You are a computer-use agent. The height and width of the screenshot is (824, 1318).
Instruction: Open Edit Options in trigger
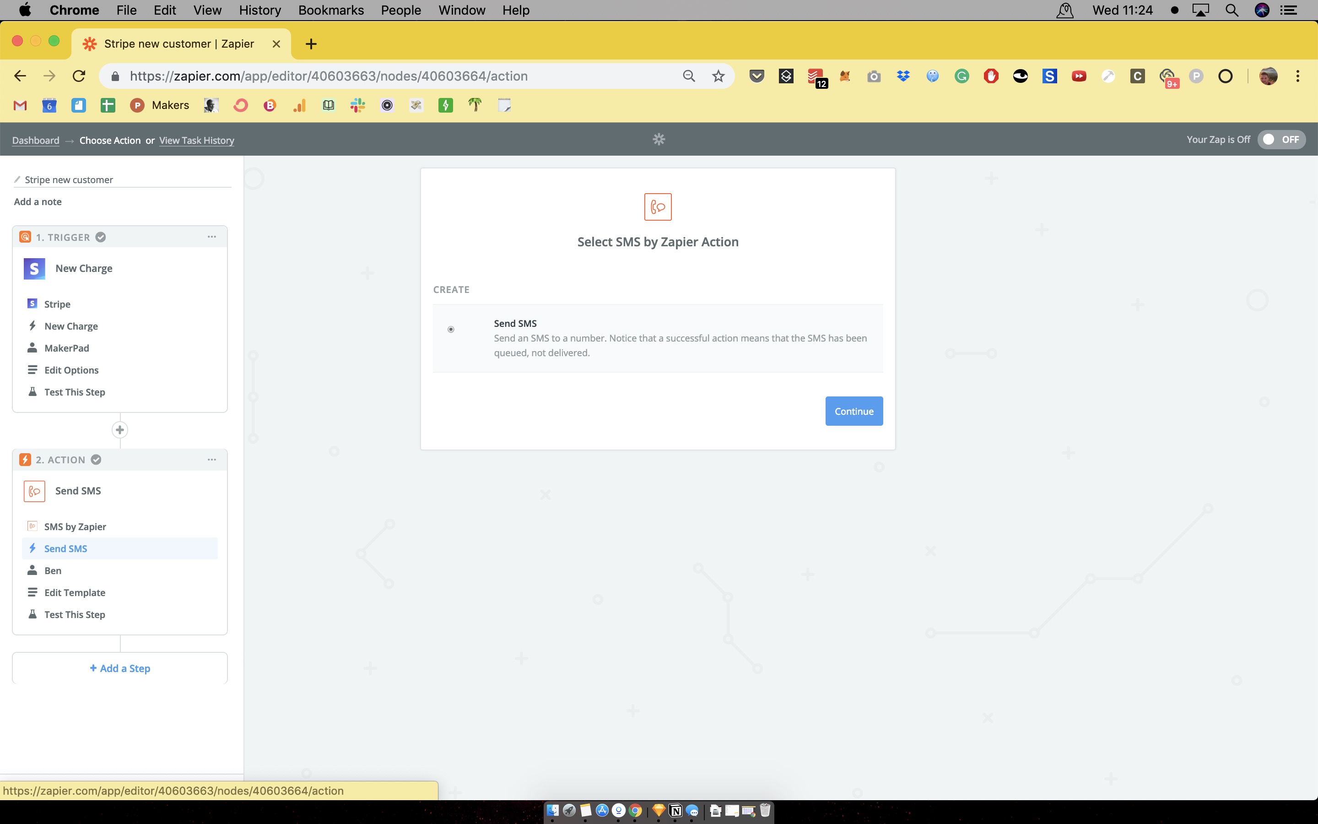[120, 370]
